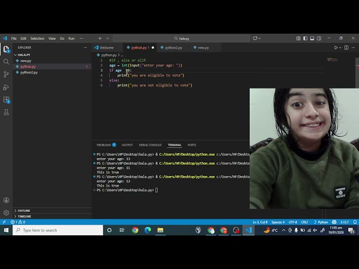
Task: Open the Go menu
Action: coord(62,38)
